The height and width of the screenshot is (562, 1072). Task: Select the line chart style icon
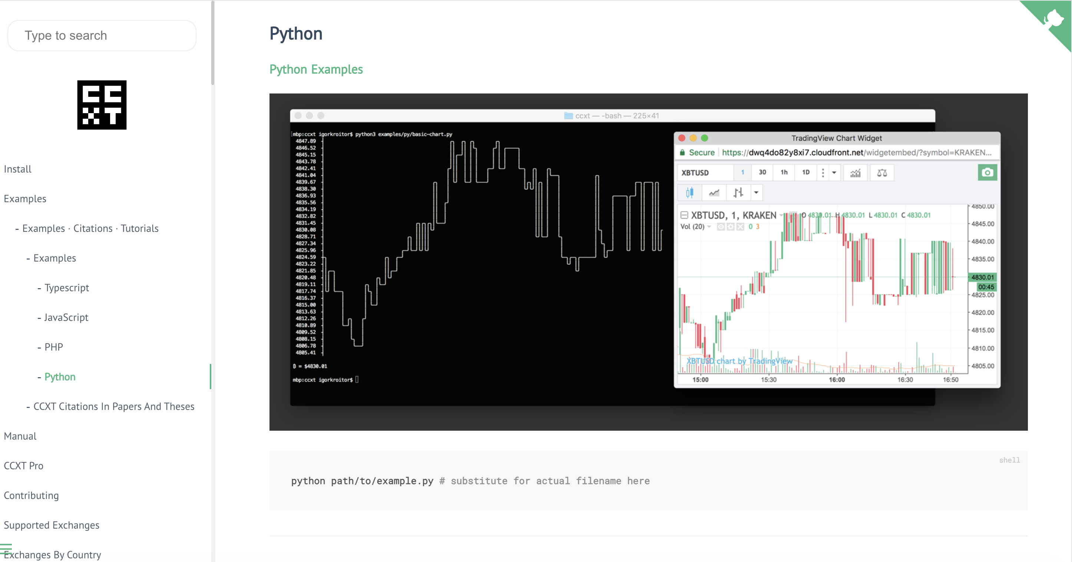(714, 193)
